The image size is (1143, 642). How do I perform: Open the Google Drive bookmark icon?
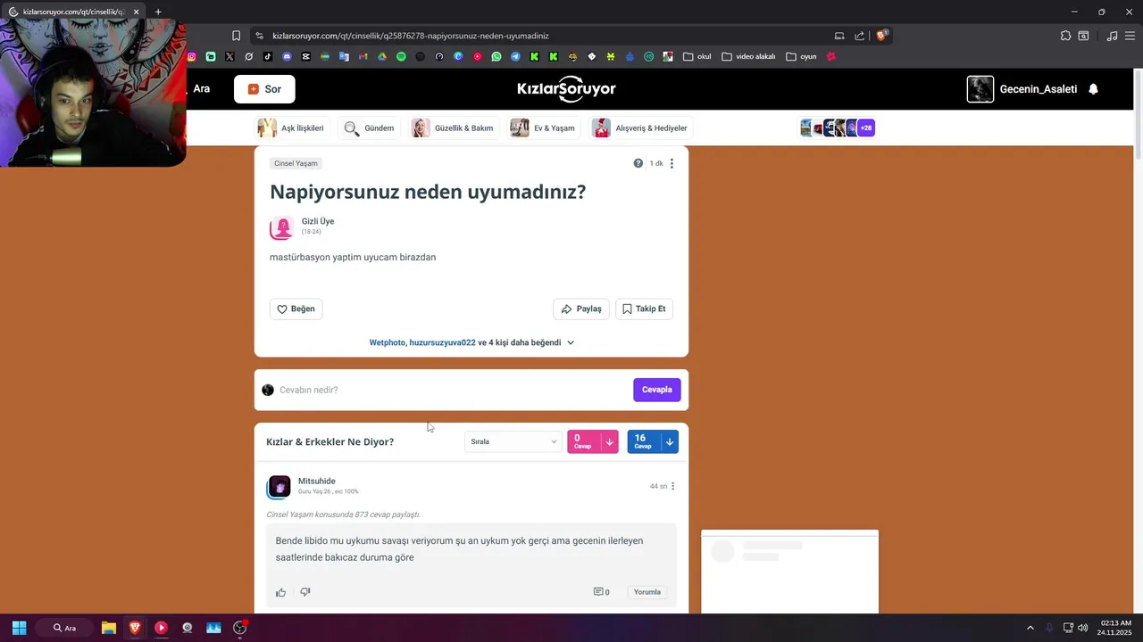(381, 56)
